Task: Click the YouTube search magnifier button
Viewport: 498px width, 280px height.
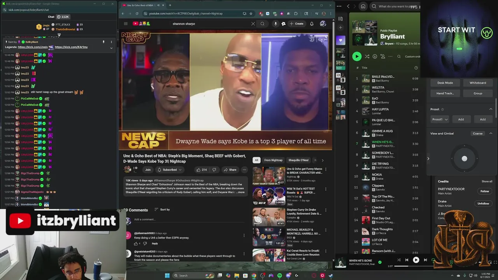Action: click(262, 24)
